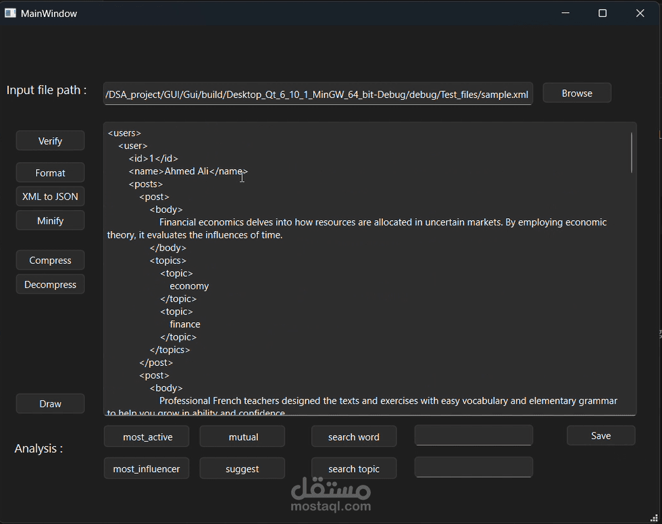Click the search topic text field
662x524 pixels.
(x=474, y=467)
